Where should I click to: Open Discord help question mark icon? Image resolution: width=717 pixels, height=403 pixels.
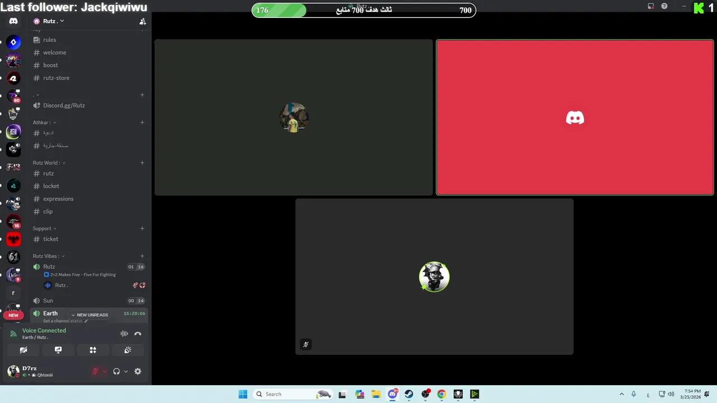[664, 6]
